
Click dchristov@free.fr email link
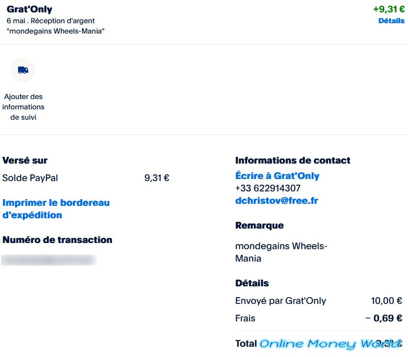click(x=276, y=201)
